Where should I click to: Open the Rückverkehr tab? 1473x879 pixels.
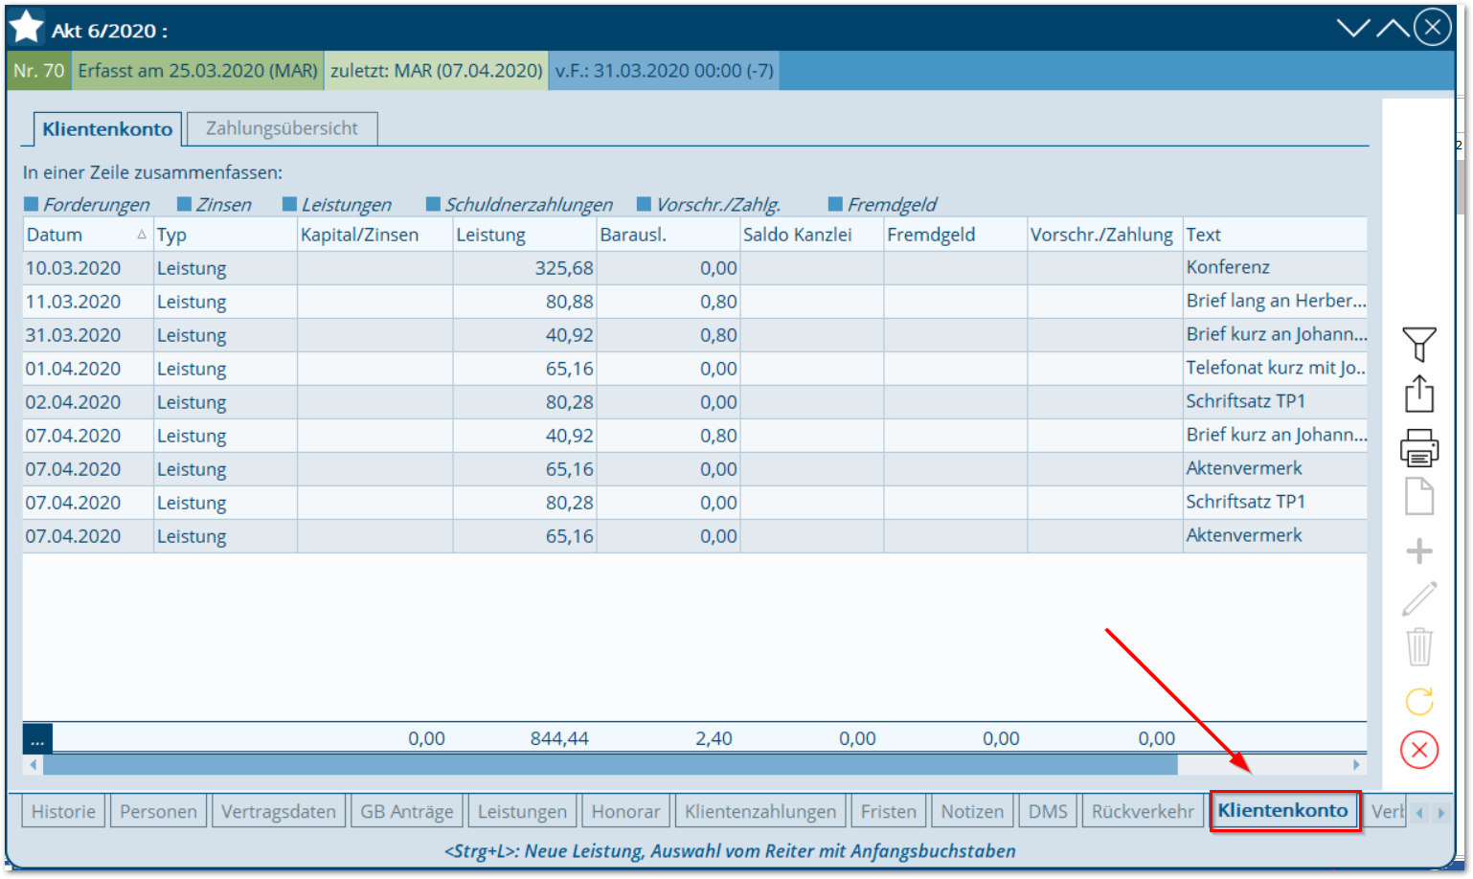coord(1143,812)
